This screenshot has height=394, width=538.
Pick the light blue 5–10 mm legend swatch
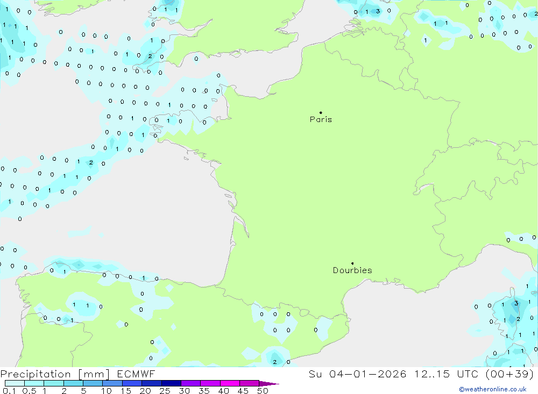(93, 383)
